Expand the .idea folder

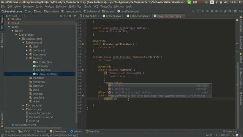(x=9, y=19)
